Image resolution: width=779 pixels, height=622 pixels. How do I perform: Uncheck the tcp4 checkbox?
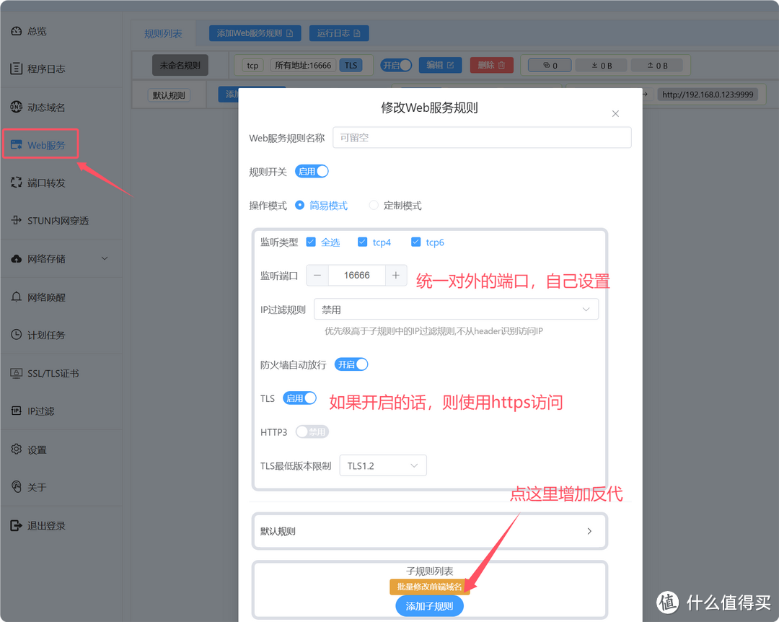362,242
